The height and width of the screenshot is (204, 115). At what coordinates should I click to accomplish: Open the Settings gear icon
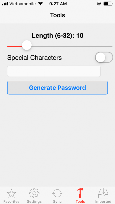coord(34,193)
